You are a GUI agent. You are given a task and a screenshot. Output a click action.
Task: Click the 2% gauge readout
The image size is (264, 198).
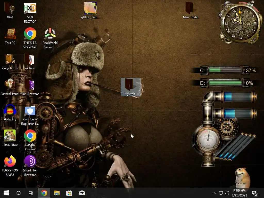point(208,159)
